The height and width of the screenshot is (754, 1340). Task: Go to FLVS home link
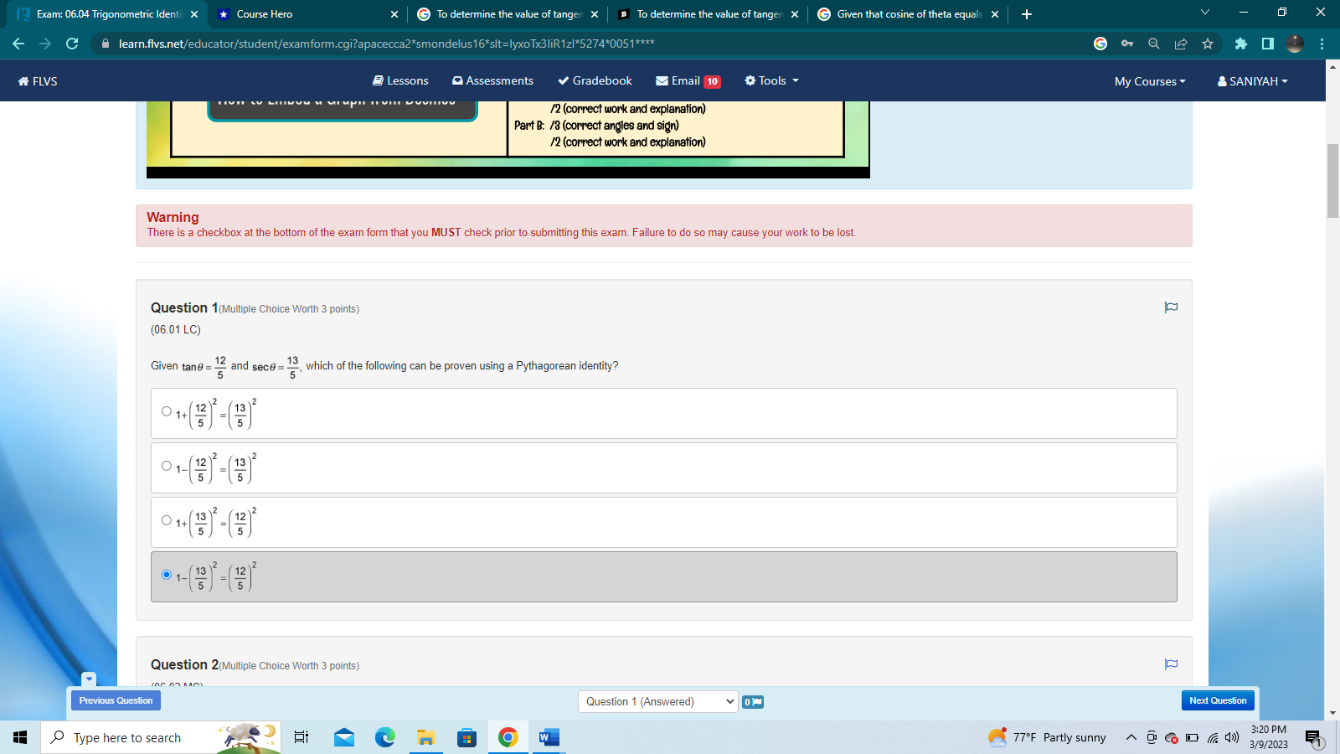tap(38, 81)
